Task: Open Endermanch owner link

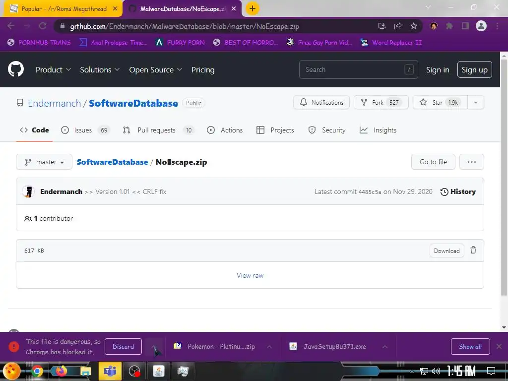Action: (x=54, y=103)
